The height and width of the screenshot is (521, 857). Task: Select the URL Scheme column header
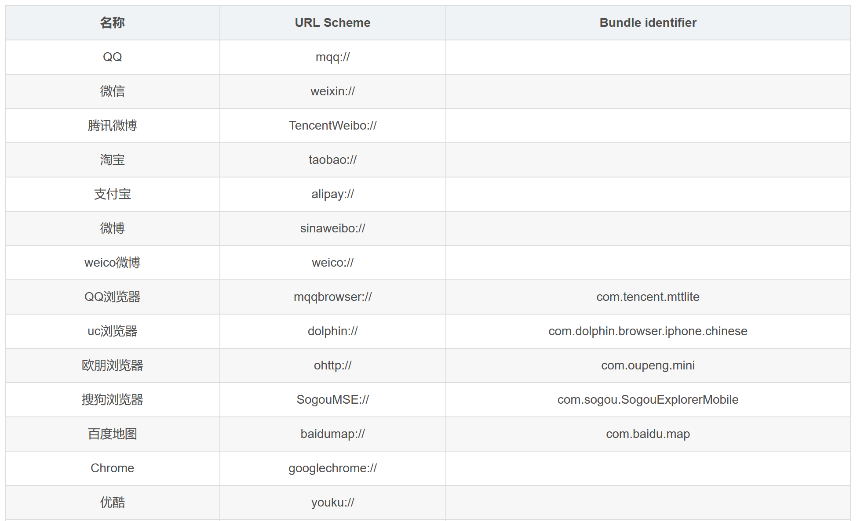point(332,23)
